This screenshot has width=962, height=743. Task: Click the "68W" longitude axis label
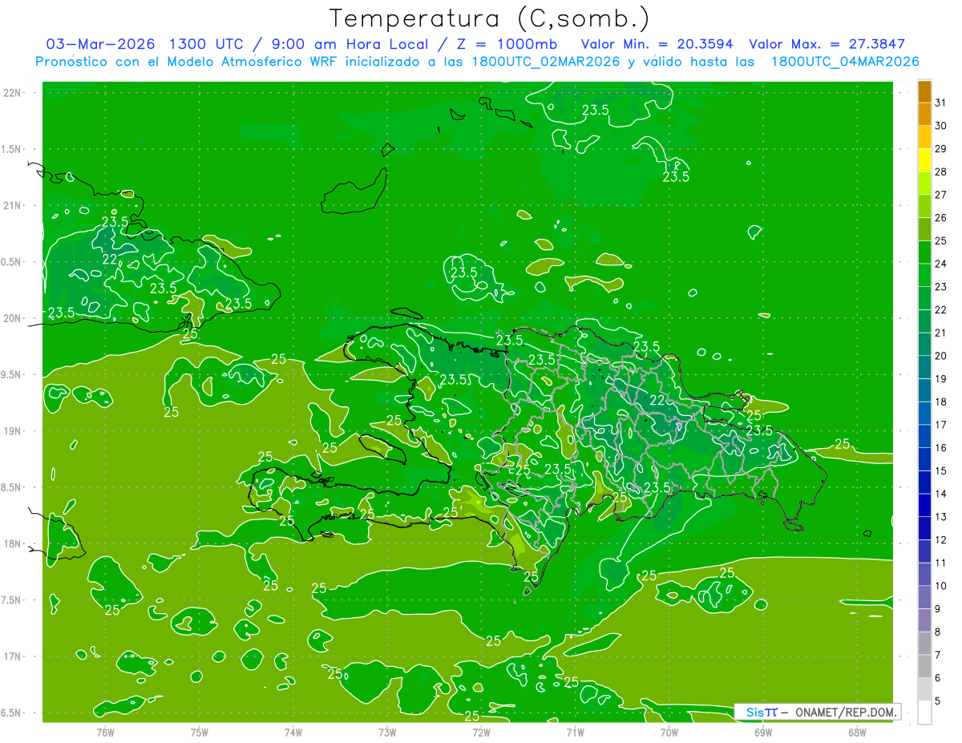click(857, 733)
